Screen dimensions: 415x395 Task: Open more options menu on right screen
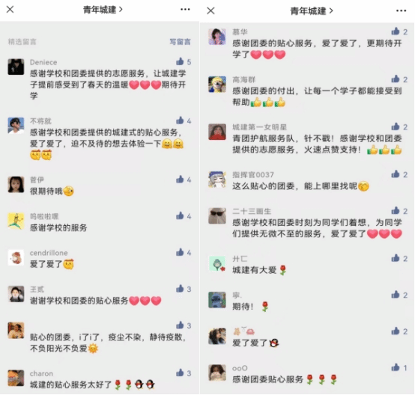(402, 10)
